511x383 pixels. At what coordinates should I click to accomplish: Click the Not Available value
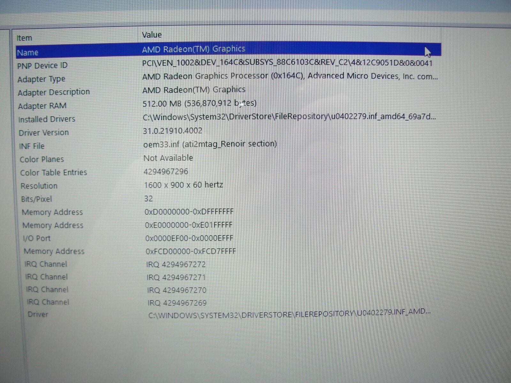168,158
